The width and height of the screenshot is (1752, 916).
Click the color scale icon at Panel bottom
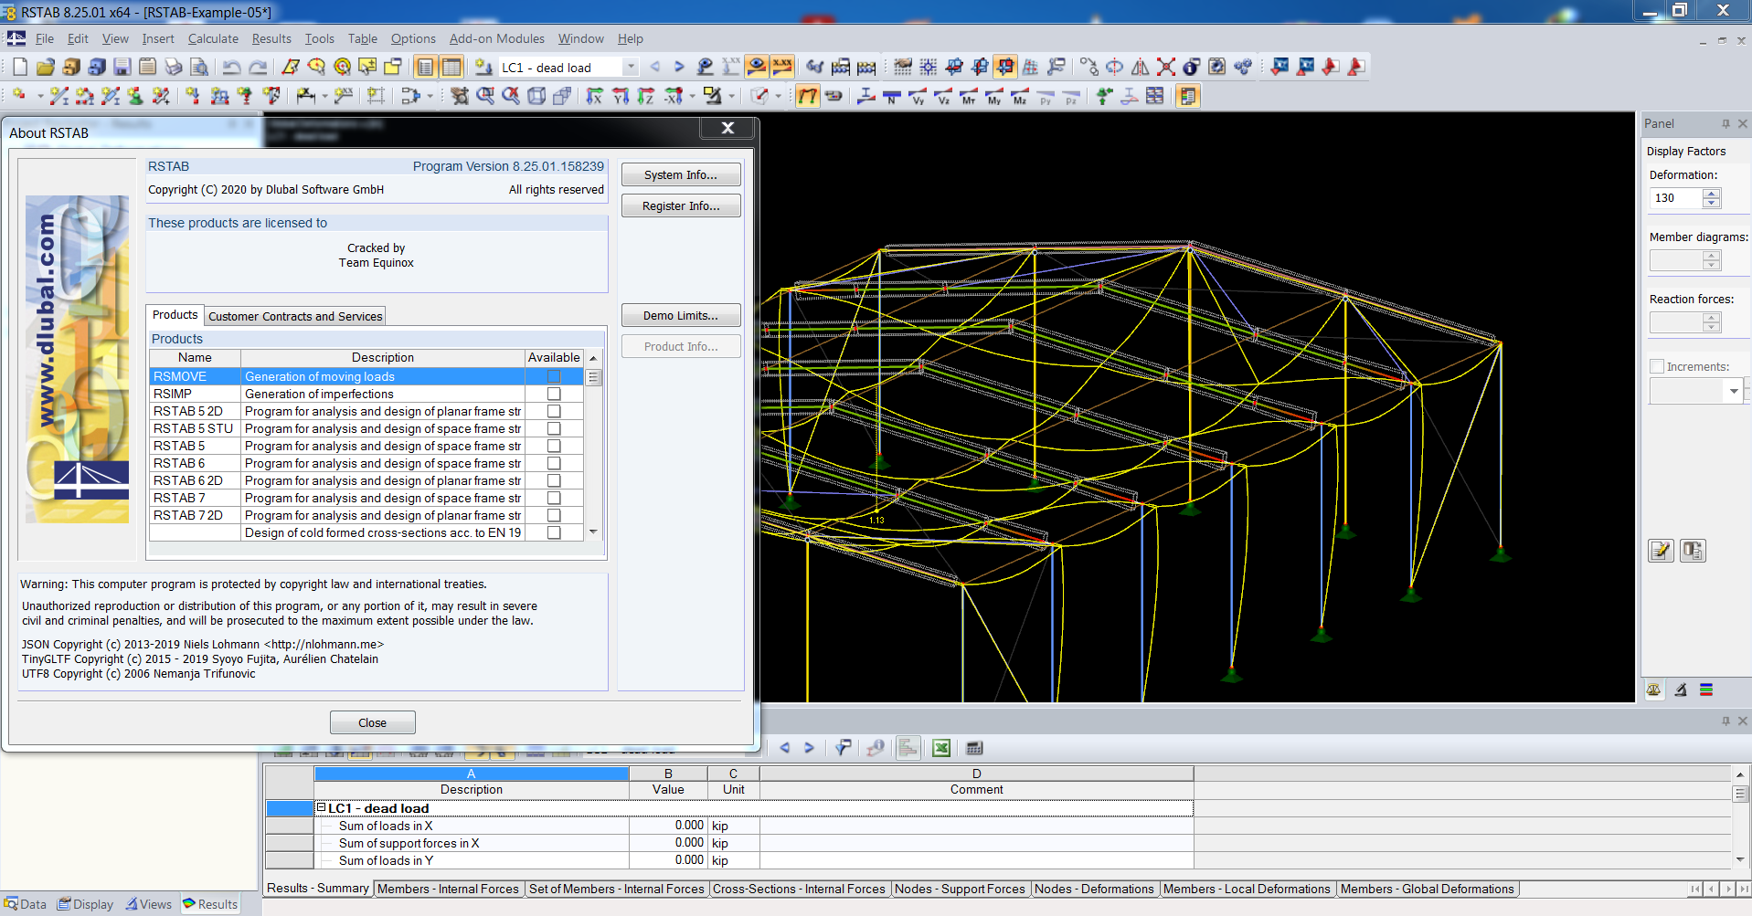pyautogui.click(x=1706, y=690)
